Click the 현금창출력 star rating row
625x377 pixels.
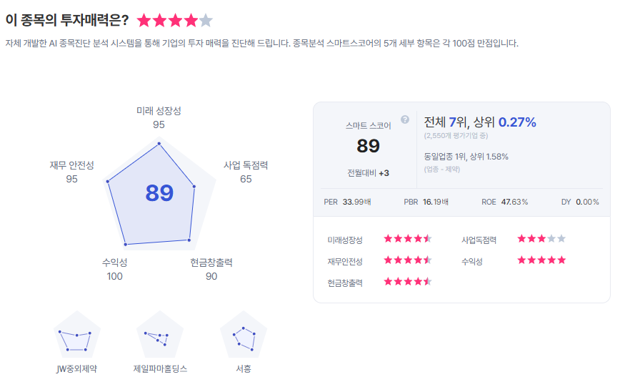tap(408, 282)
